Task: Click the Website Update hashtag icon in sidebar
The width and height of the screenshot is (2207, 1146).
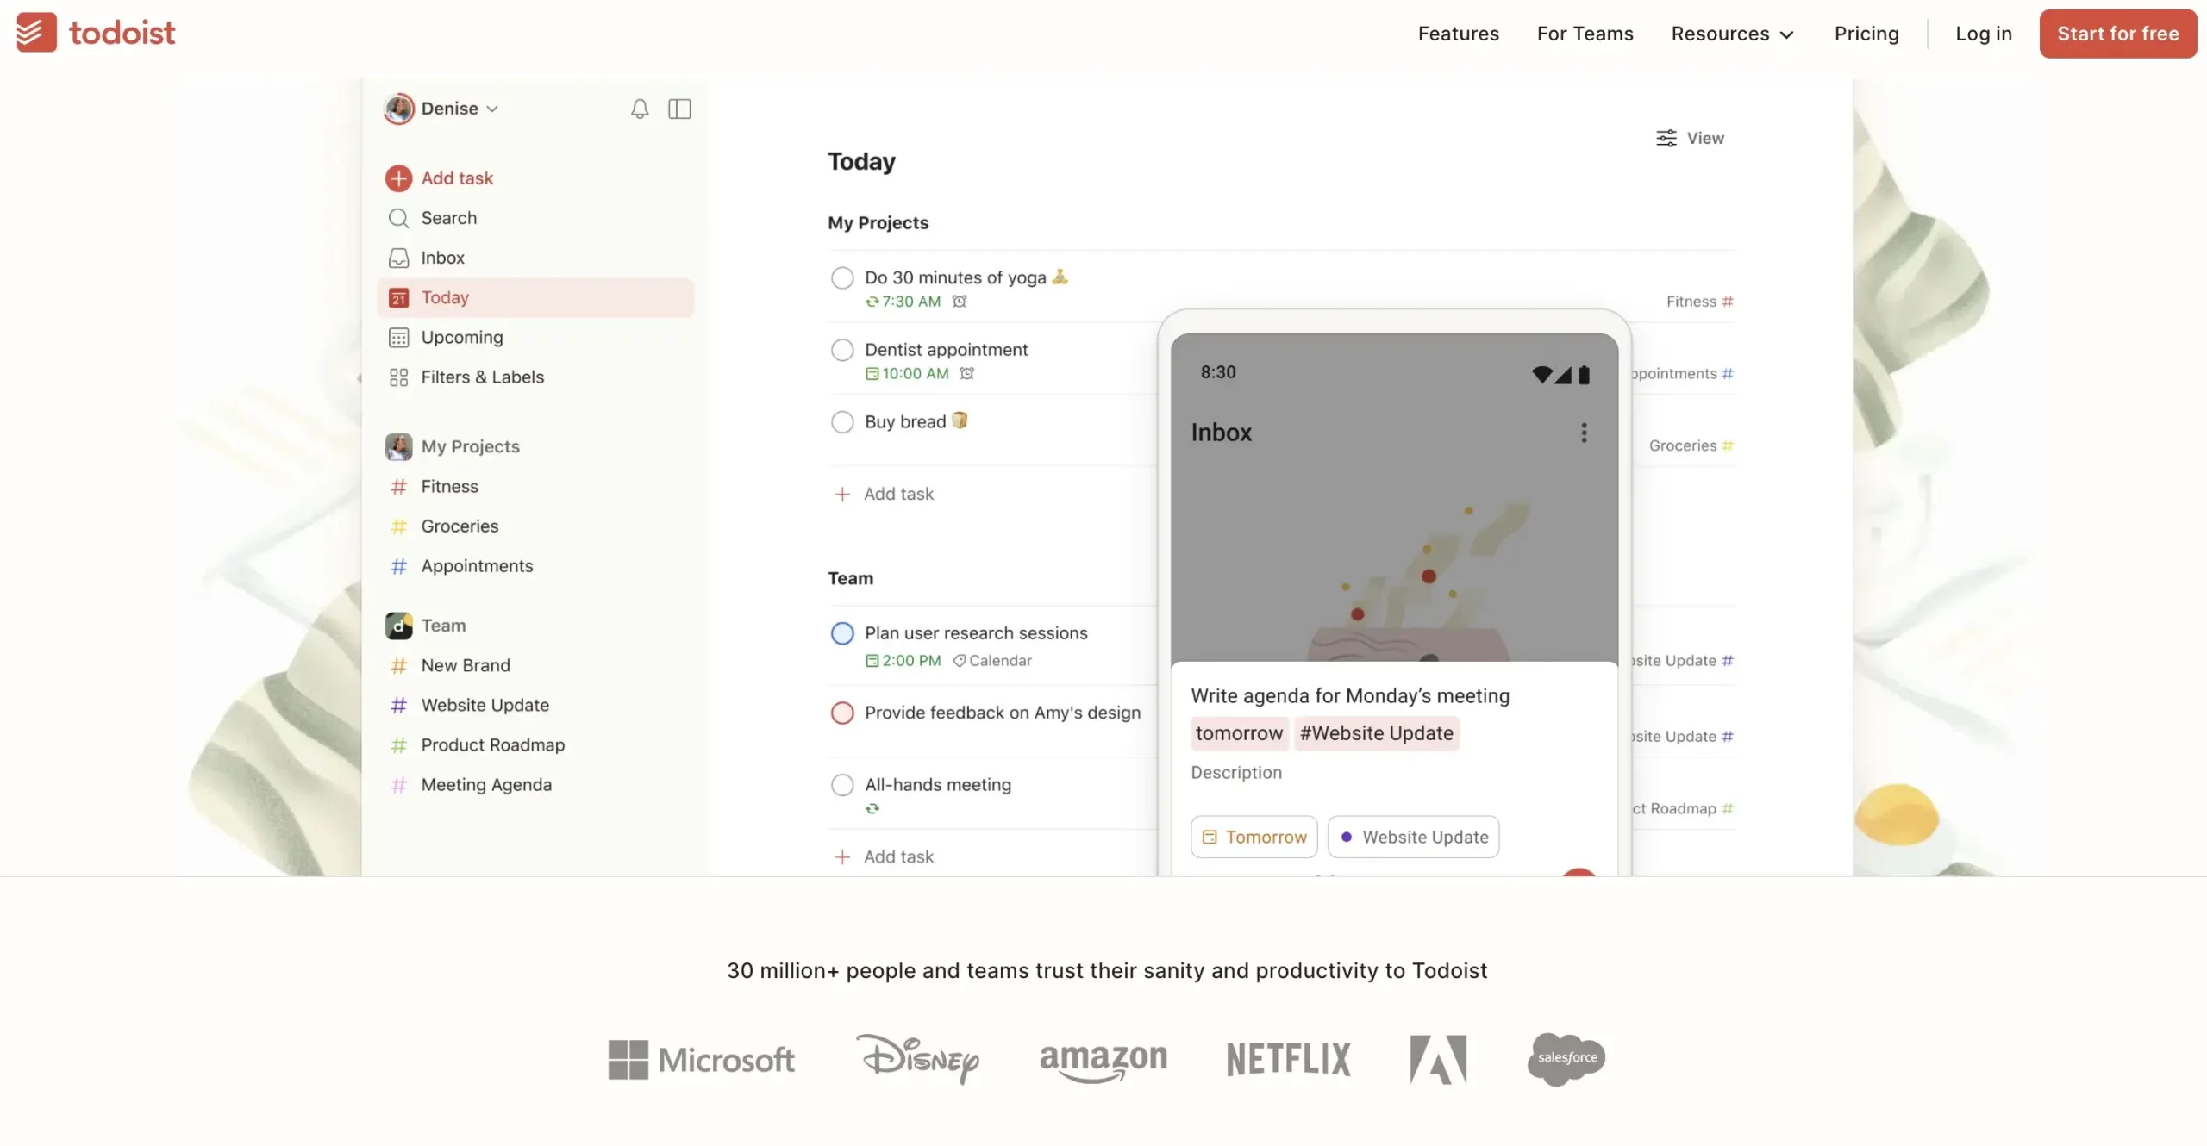Action: [x=398, y=706]
